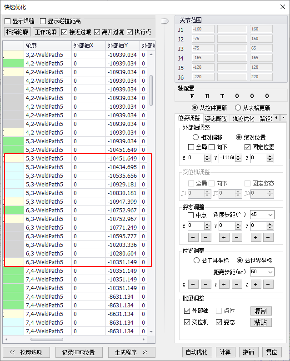Click the 自动优化 button
The image size is (290, 361).
click(x=197, y=352)
